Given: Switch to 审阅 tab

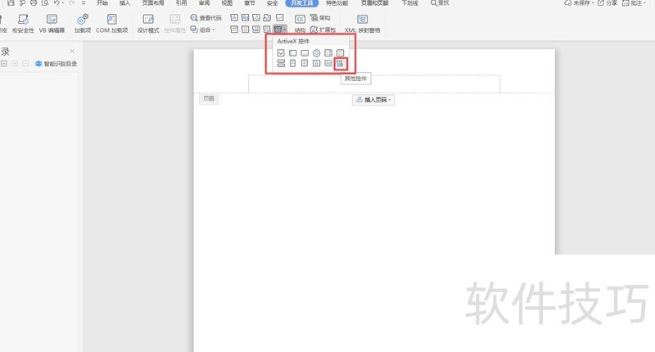Looking at the screenshot, I should 204,3.
